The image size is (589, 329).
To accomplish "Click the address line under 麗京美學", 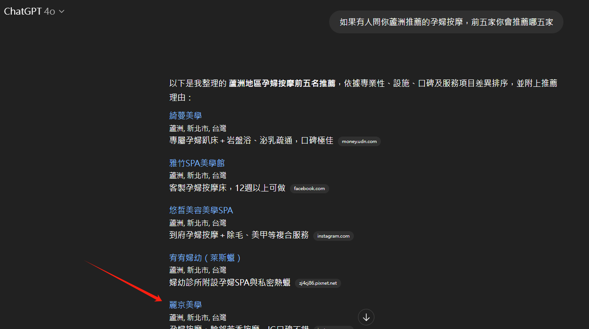I will [198, 318].
